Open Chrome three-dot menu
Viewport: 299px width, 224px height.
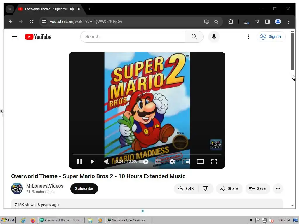click(x=288, y=22)
